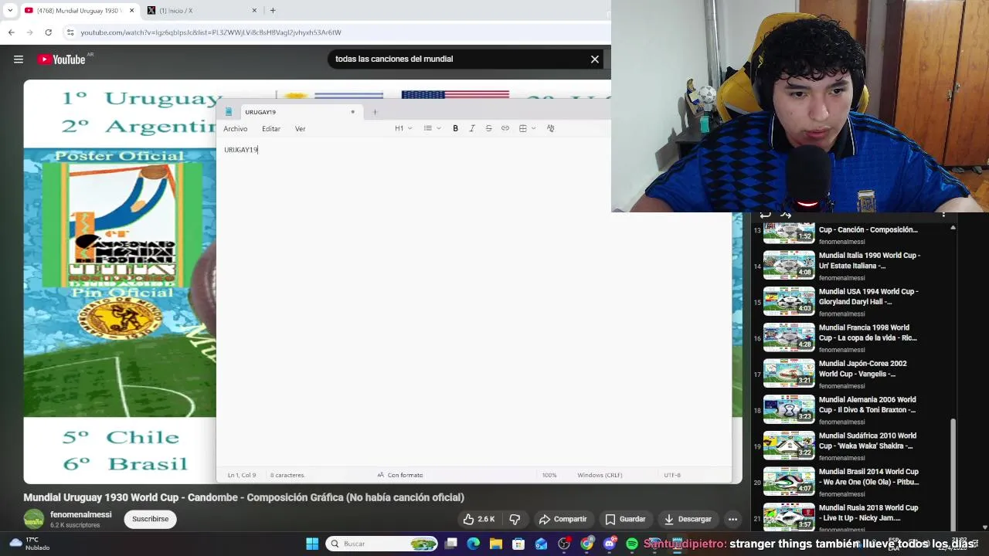Open the Editar menu in Notepad
989x556 pixels.
click(271, 129)
